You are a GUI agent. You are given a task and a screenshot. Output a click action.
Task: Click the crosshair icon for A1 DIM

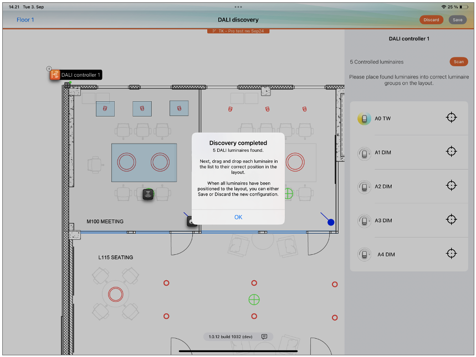[x=452, y=152]
